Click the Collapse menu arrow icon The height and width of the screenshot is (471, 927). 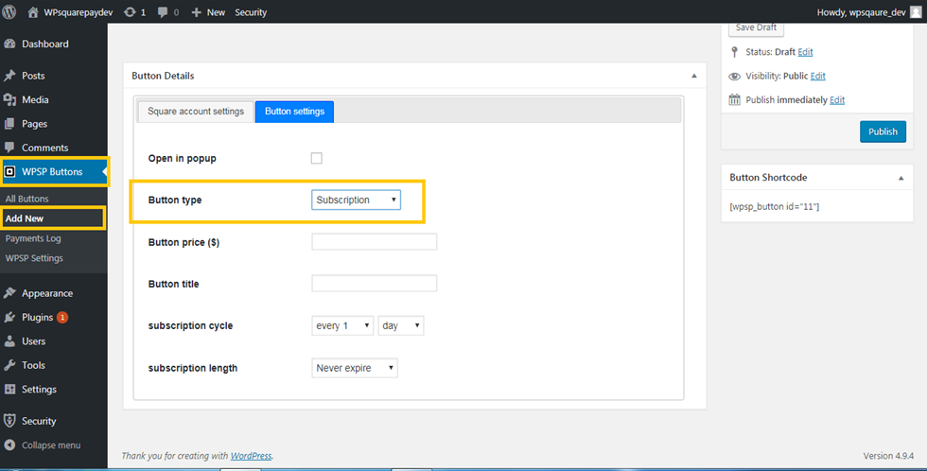[x=9, y=445]
